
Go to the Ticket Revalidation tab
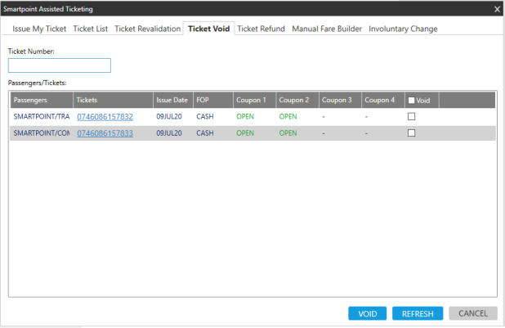147,29
